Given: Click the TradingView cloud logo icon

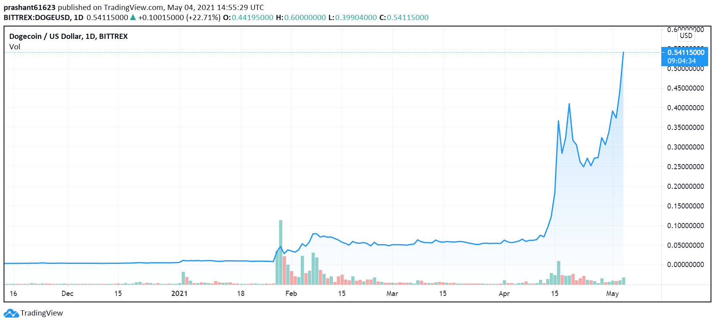Looking at the screenshot, I should (x=11, y=313).
